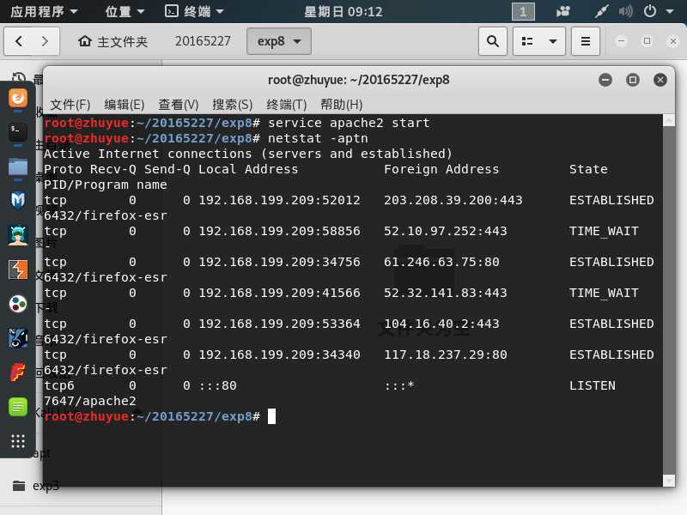Open the 帮助(H) terminal menu
The height and width of the screenshot is (515, 687).
coord(341,105)
